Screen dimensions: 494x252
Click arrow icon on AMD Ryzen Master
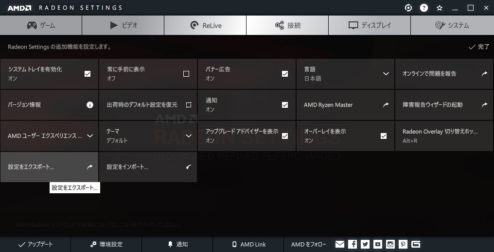point(386,105)
